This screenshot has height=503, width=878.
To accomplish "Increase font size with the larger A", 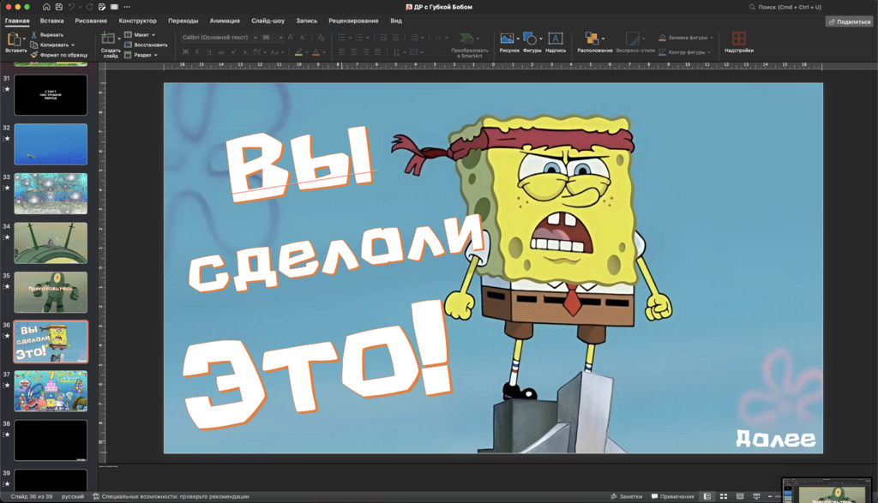I will [x=291, y=38].
